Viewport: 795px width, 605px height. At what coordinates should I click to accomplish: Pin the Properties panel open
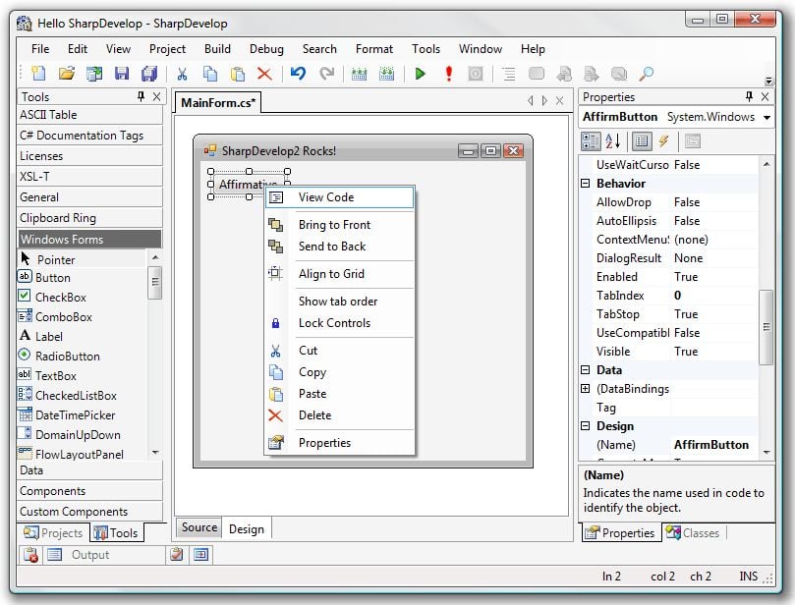(x=751, y=96)
